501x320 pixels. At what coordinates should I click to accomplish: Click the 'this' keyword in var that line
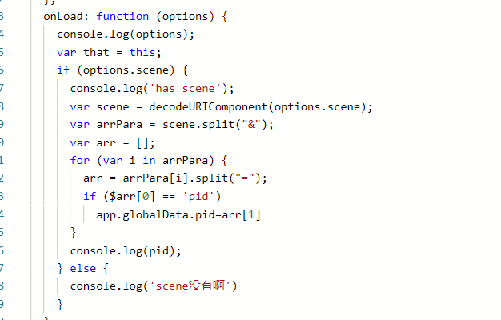click(142, 52)
